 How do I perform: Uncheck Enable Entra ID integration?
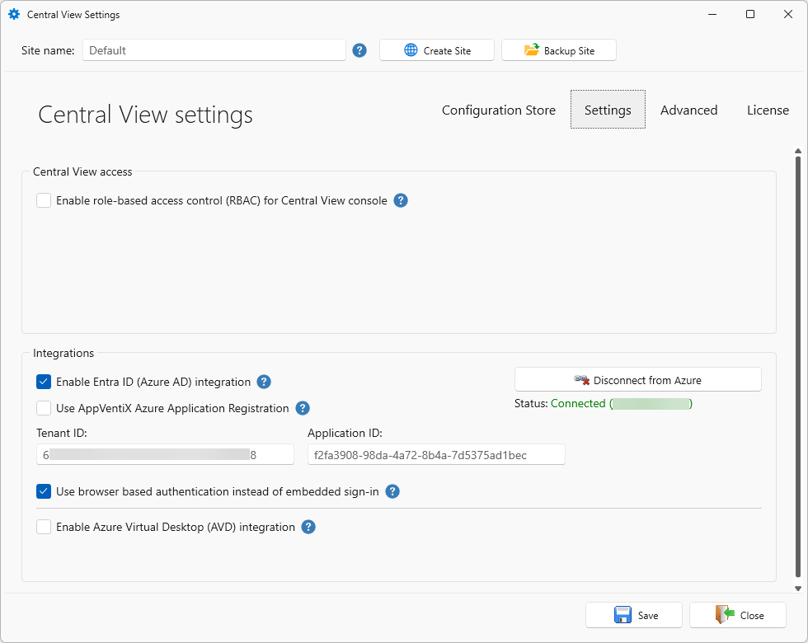coord(44,382)
